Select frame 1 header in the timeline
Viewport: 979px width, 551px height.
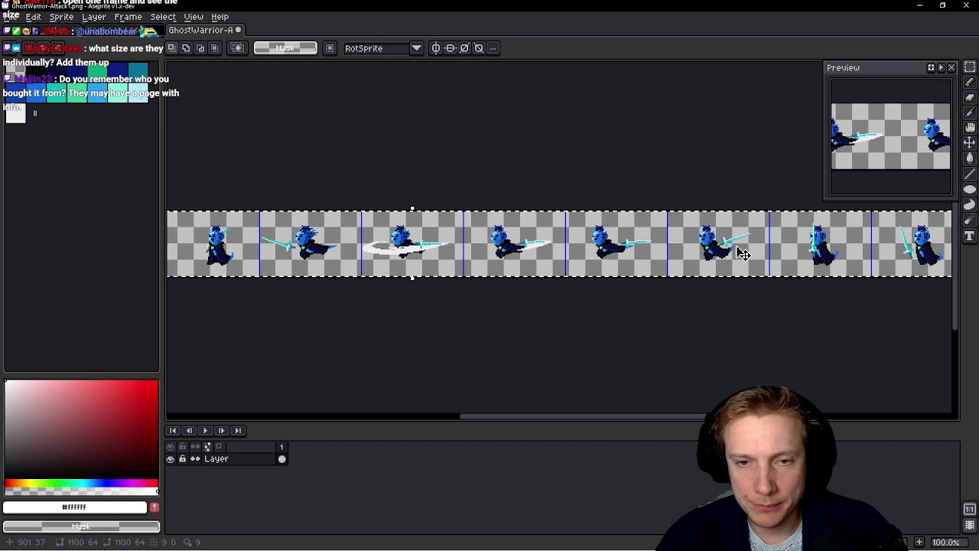coord(281,447)
